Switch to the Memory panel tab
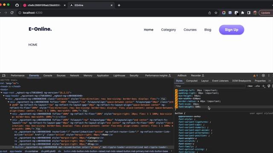This screenshot has width=273, height=153. [x=88, y=76]
